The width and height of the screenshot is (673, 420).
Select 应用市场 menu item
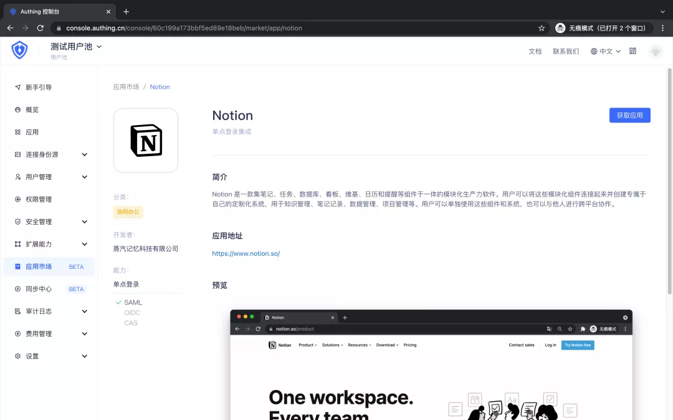point(49,266)
